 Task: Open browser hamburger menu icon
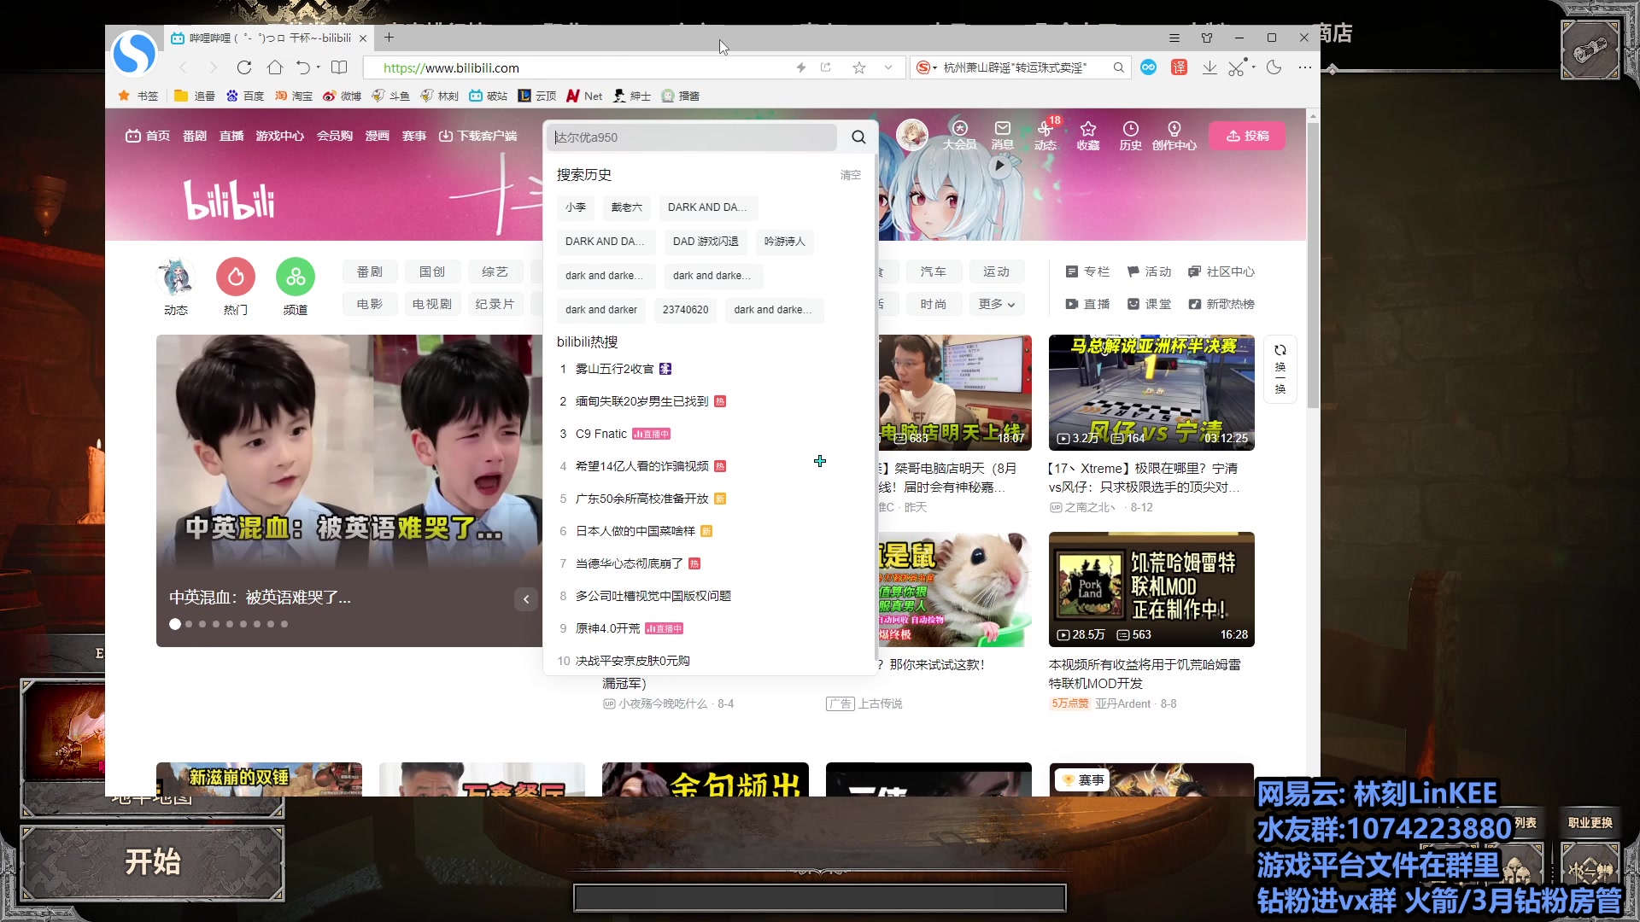tap(1174, 38)
